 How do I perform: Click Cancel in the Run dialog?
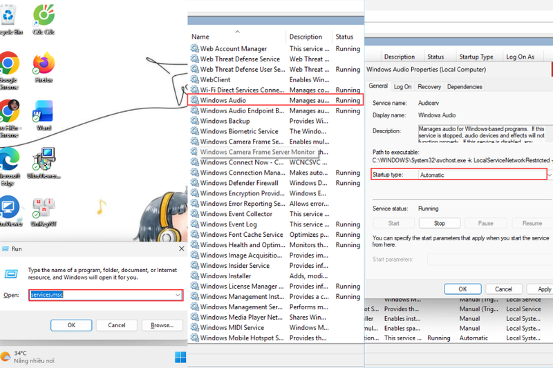117,325
